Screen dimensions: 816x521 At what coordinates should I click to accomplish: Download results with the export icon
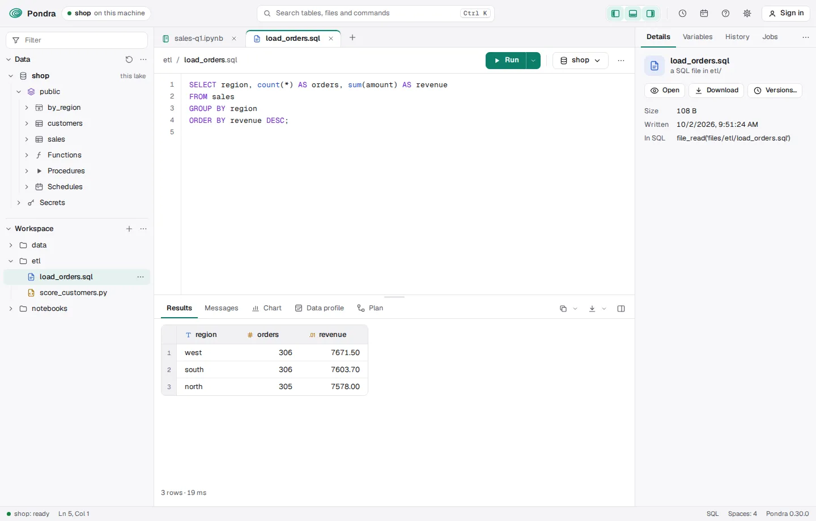tap(592, 309)
